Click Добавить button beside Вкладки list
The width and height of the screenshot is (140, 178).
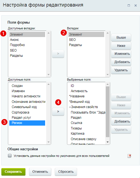tap(121, 62)
